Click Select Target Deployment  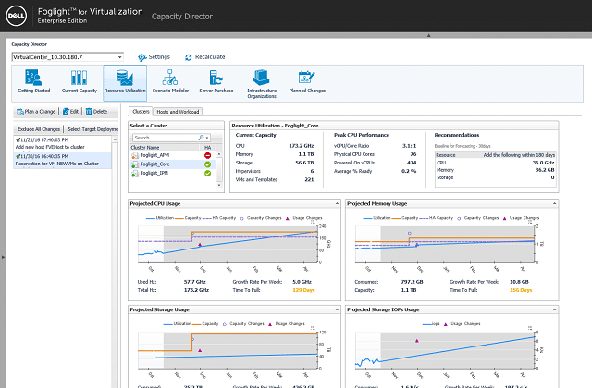point(92,129)
